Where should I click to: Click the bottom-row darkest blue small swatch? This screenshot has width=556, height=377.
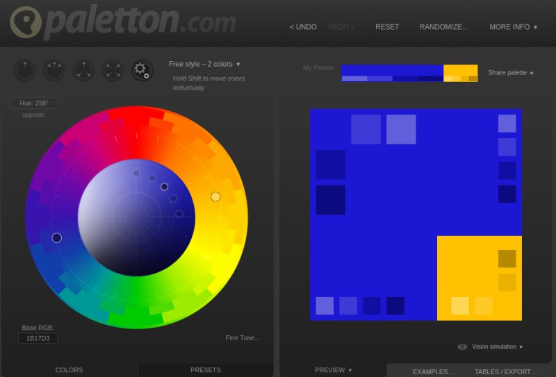[x=395, y=305]
